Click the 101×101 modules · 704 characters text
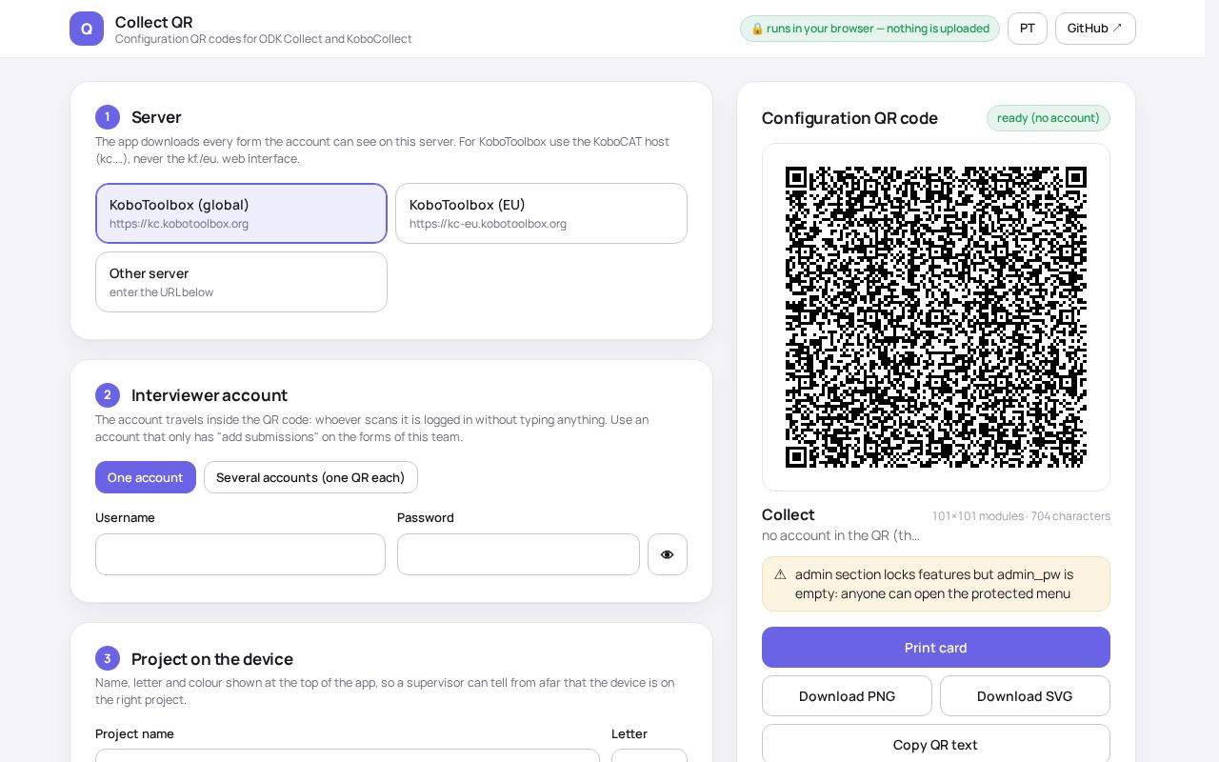Screen dimensions: 1219x762 pyautogui.click(x=1021, y=516)
